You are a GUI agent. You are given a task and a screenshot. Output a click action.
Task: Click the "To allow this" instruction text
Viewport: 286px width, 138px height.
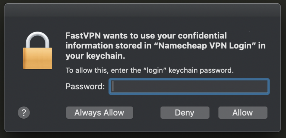click(150, 70)
